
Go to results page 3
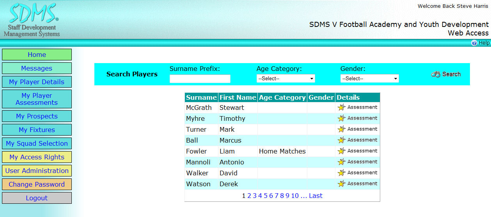click(x=255, y=196)
